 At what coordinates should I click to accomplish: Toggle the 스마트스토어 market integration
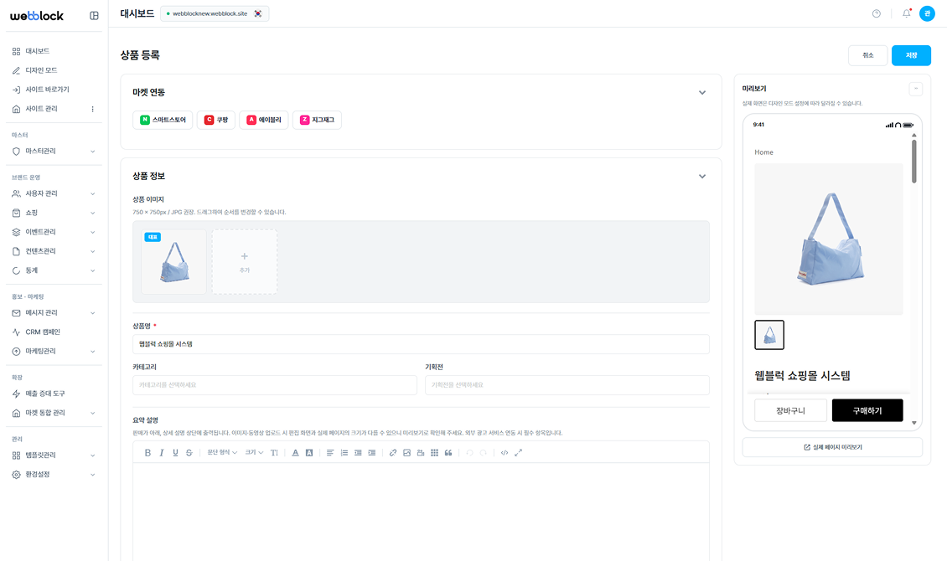click(164, 120)
